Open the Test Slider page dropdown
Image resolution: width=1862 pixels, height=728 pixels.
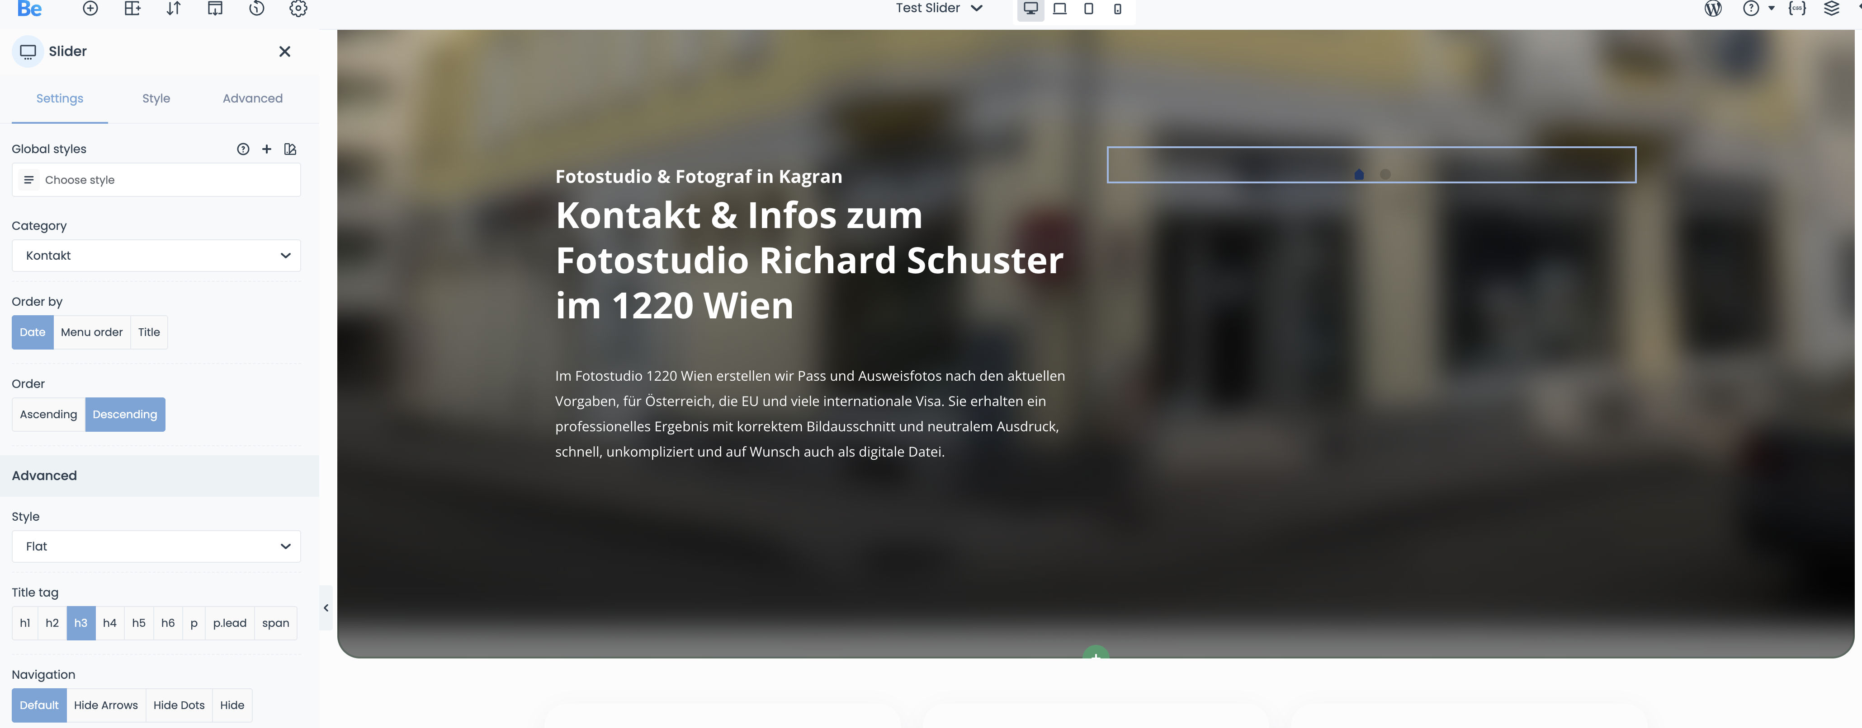click(x=938, y=9)
